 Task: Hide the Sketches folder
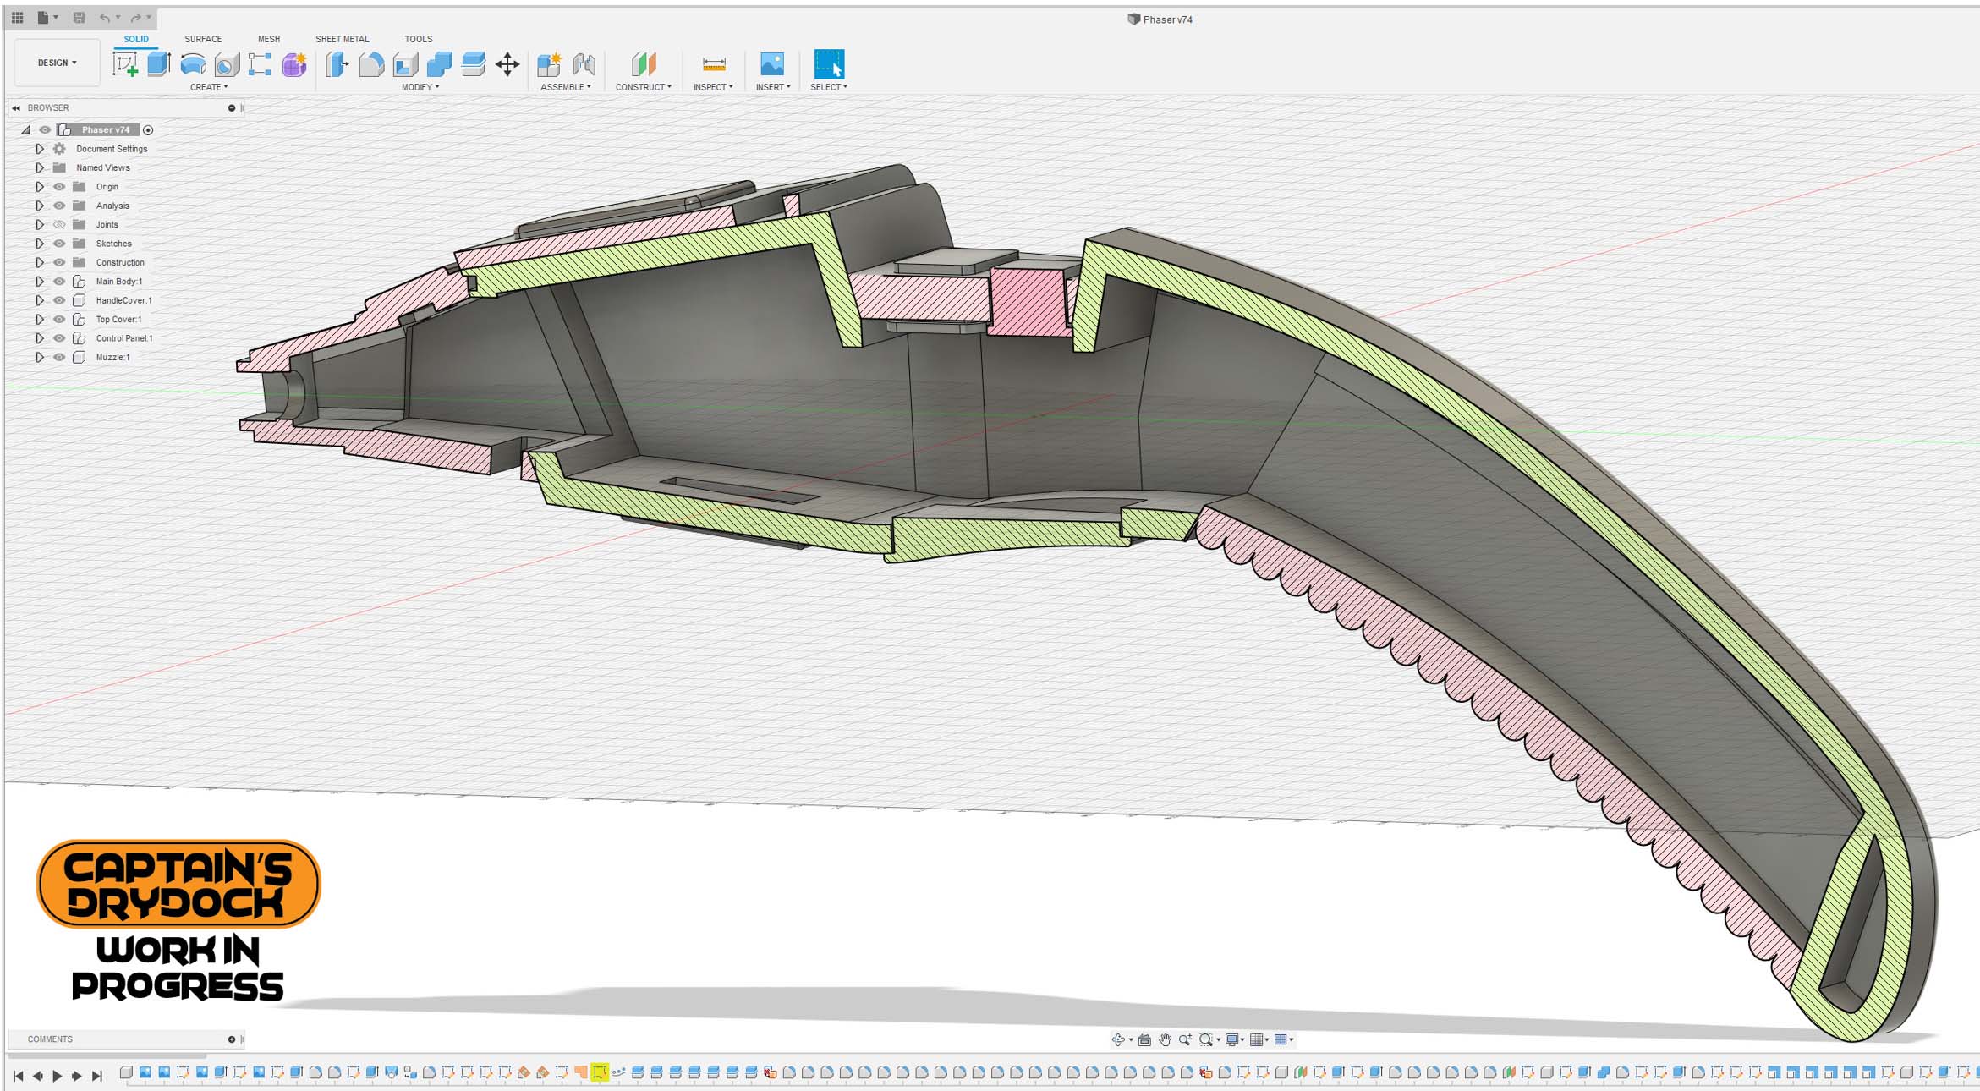(x=59, y=244)
